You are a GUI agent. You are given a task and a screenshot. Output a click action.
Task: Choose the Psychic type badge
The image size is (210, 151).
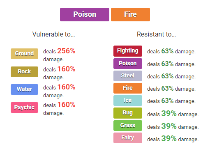tap(24, 108)
